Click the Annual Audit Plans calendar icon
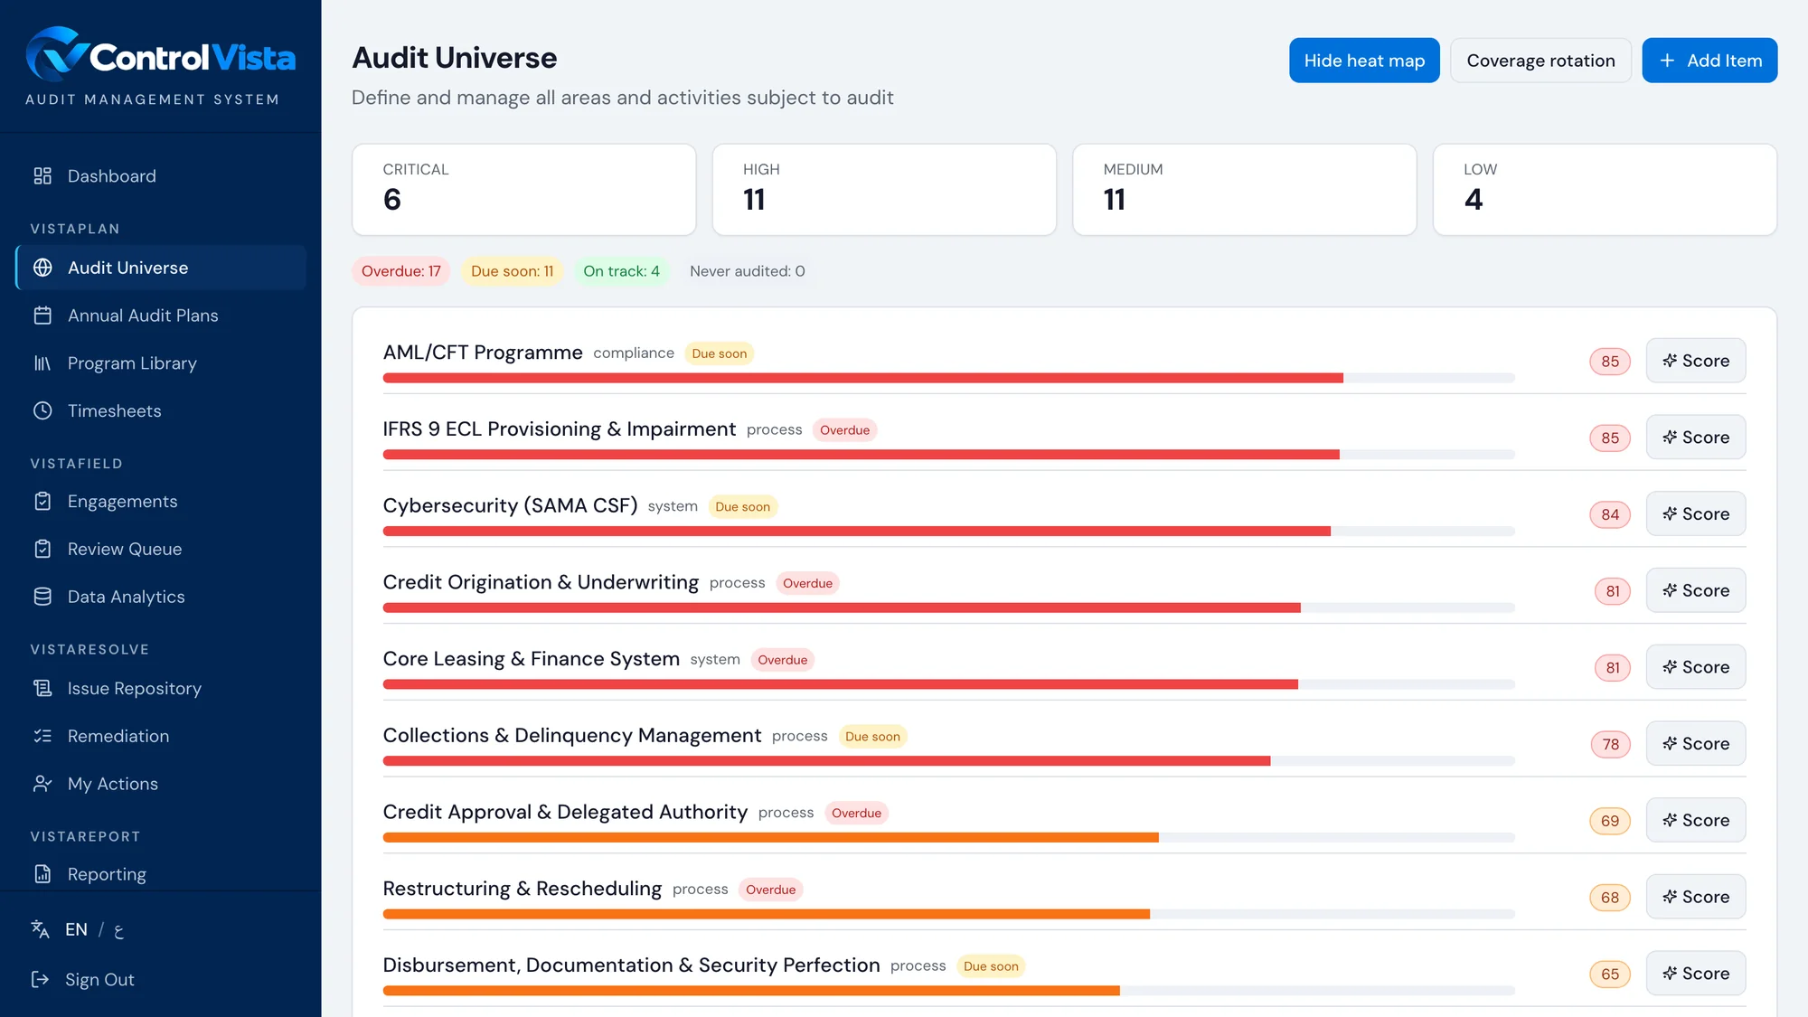1808x1017 pixels. pos(42,315)
